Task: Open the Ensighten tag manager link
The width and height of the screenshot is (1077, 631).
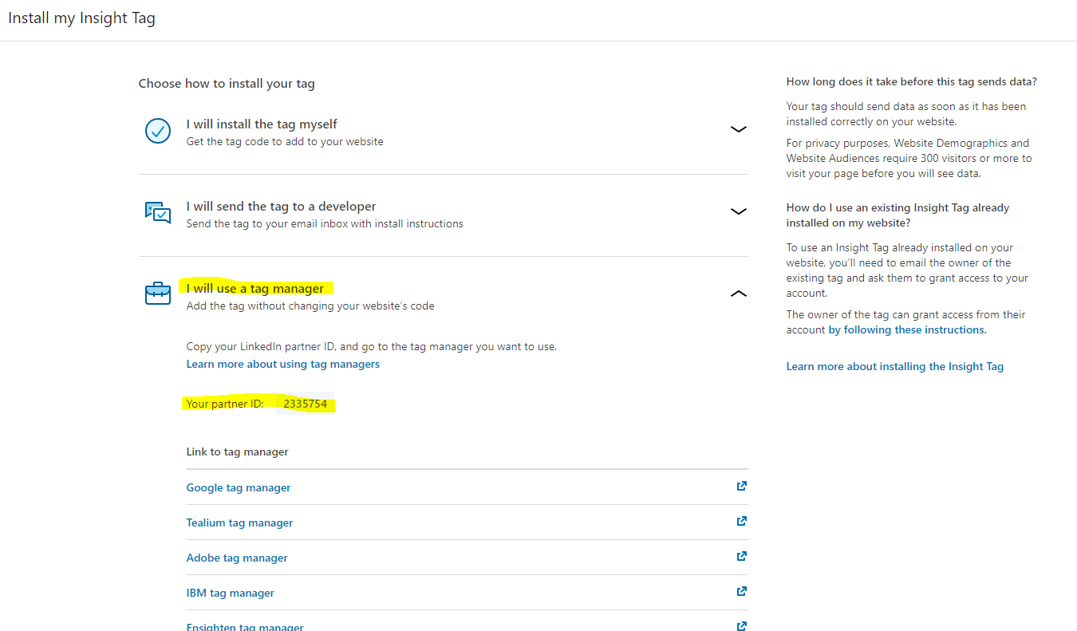Action: (x=245, y=627)
